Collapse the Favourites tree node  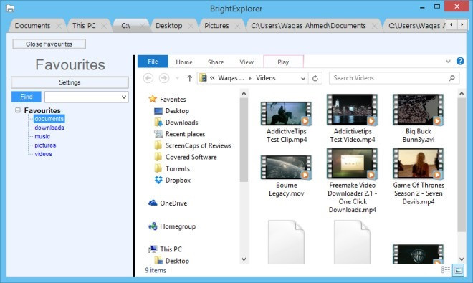pyautogui.click(x=18, y=110)
